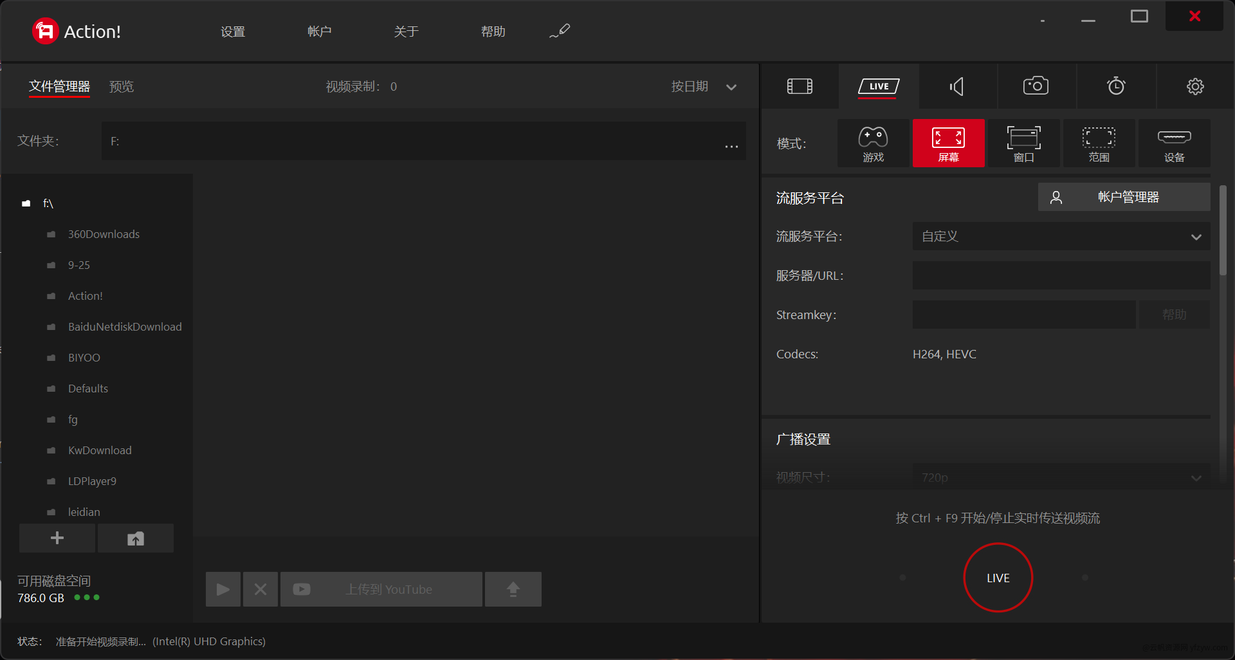Click the open folder location button

[x=136, y=538]
